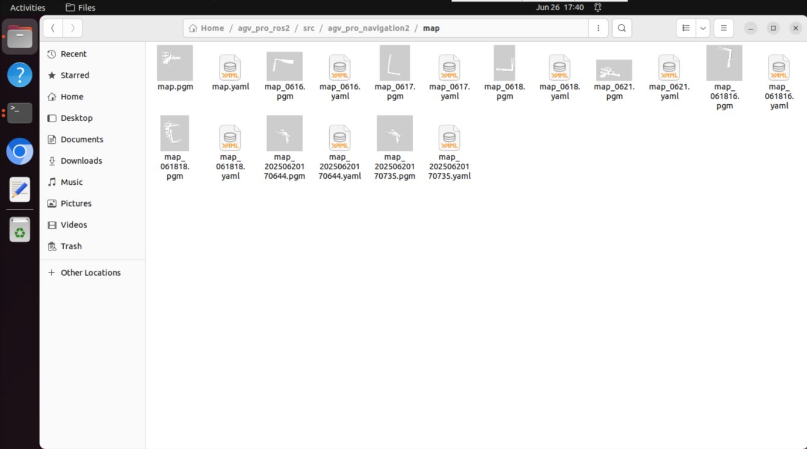Select the map_0621.yaml file icon
The height and width of the screenshot is (449, 807).
pyautogui.click(x=669, y=67)
